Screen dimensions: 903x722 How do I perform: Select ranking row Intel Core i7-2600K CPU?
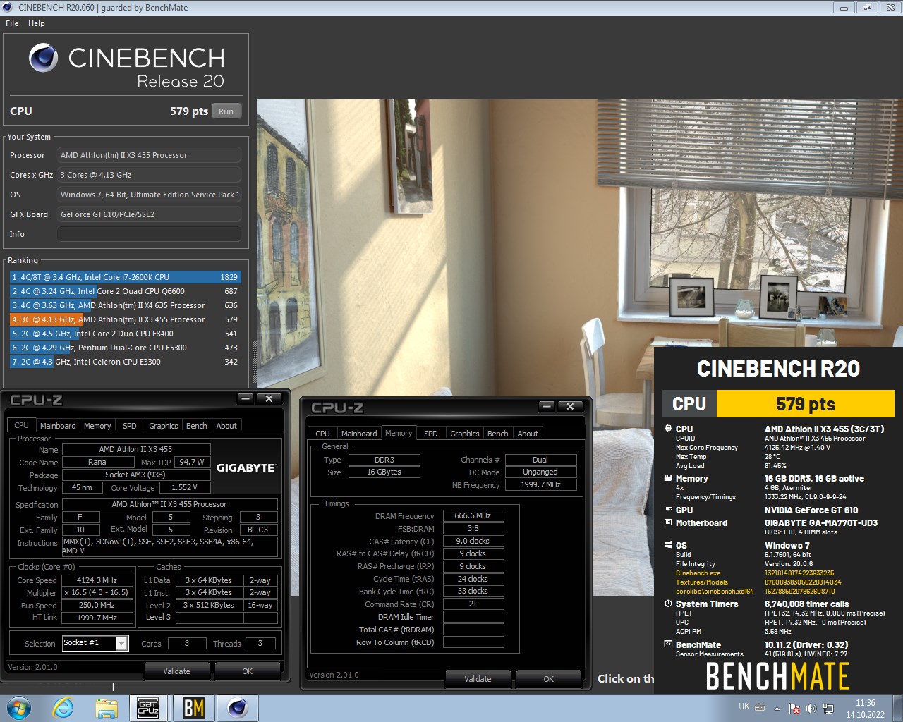tap(126, 277)
